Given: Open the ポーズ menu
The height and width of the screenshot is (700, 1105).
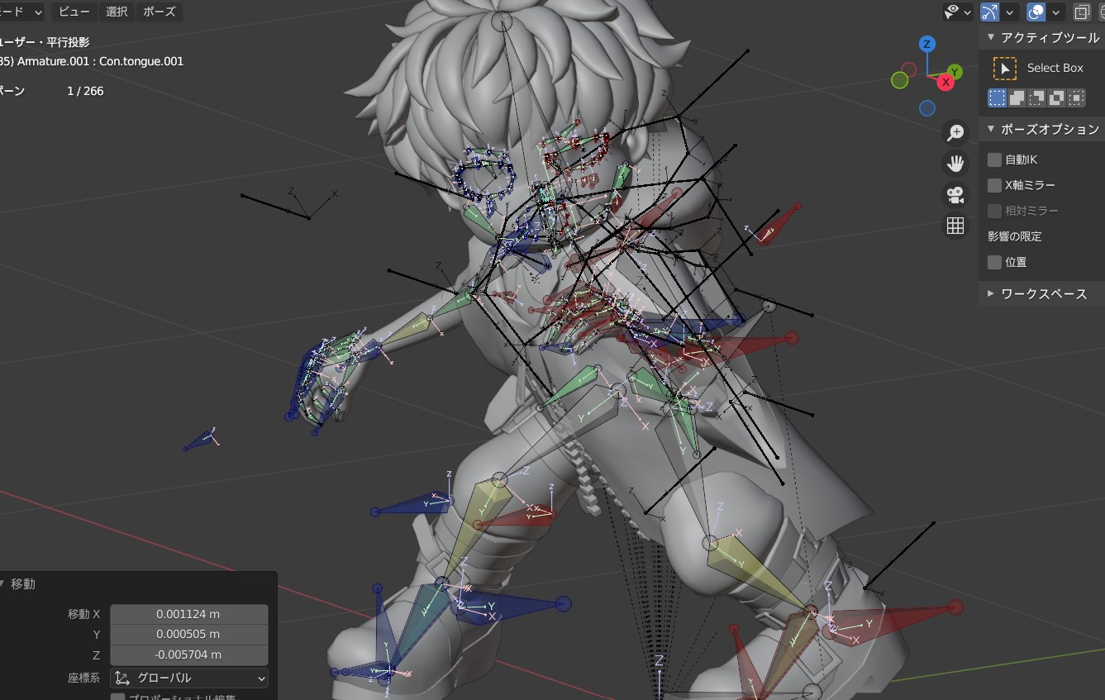Looking at the screenshot, I should tap(159, 12).
